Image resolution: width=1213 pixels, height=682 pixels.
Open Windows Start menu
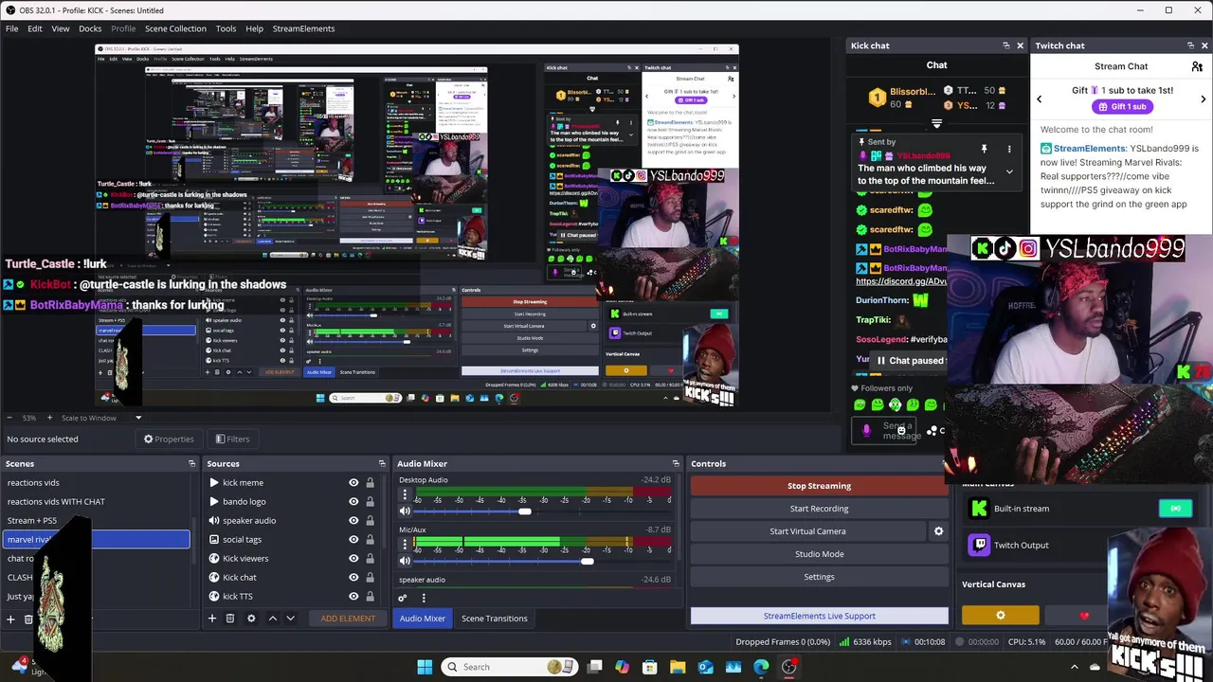425,667
